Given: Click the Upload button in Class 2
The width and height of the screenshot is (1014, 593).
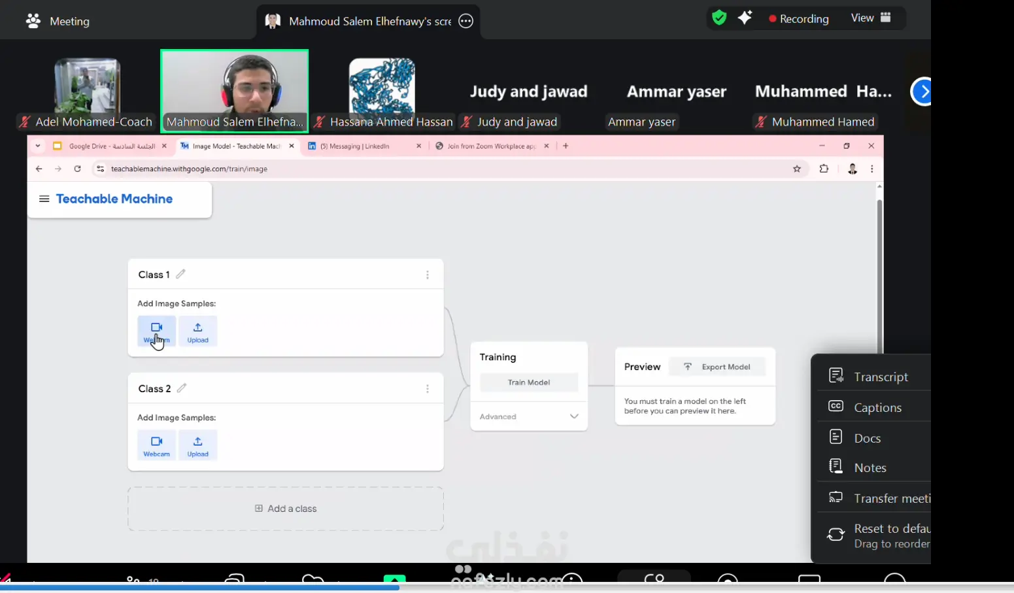Looking at the screenshot, I should [197, 445].
